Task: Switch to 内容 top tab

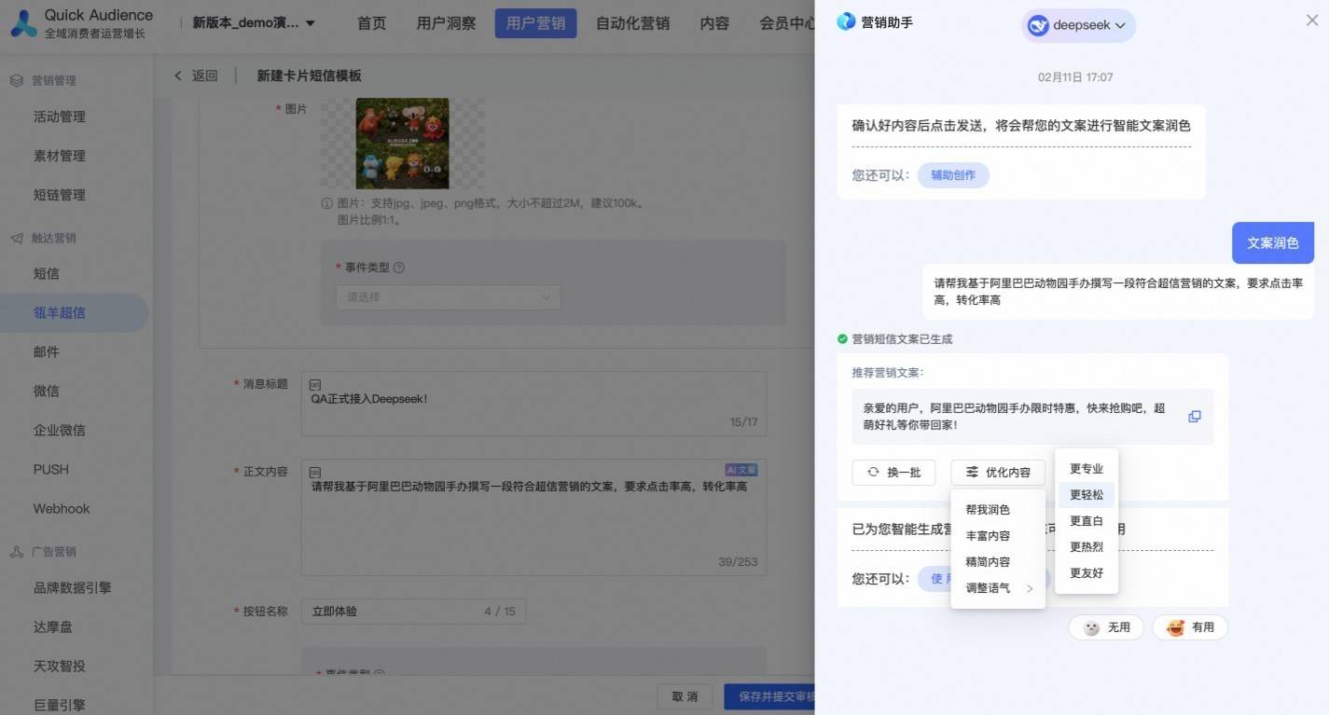Action: tap(714, 23)
